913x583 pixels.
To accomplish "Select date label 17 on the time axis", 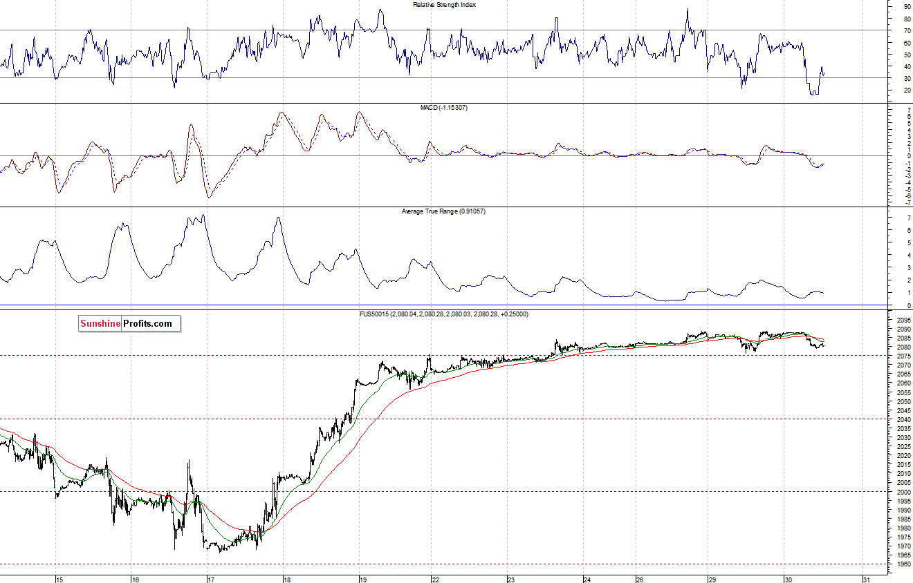I will 211,579.
